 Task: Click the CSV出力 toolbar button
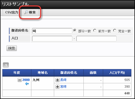coord(12,12)
